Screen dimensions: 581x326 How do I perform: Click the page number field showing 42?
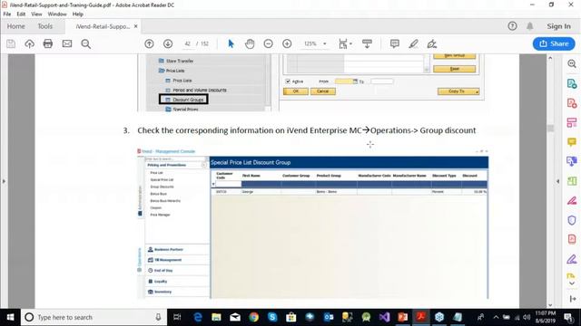click(x=188, y=43)
